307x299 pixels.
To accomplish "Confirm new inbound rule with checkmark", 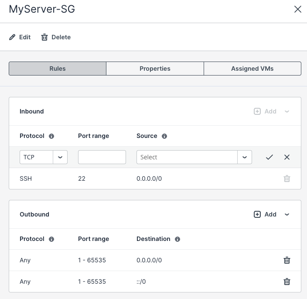I will [x=269, y=157].
